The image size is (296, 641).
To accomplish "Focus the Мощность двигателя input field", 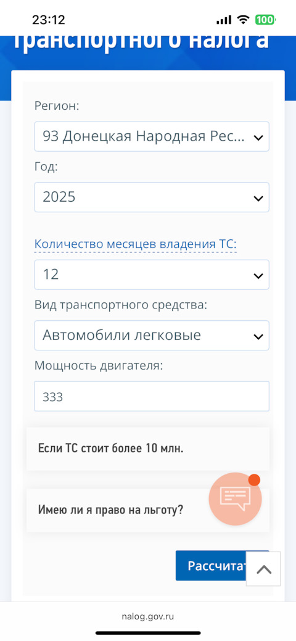I will point(152,396).
